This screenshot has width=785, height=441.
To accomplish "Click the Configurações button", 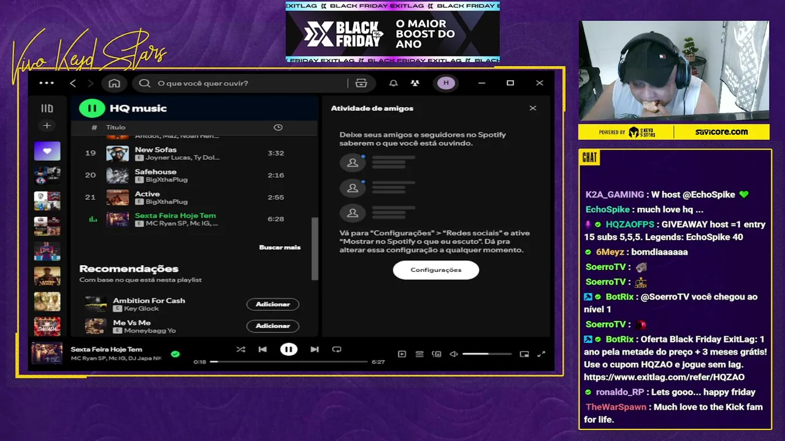I will tap(436, 270).
